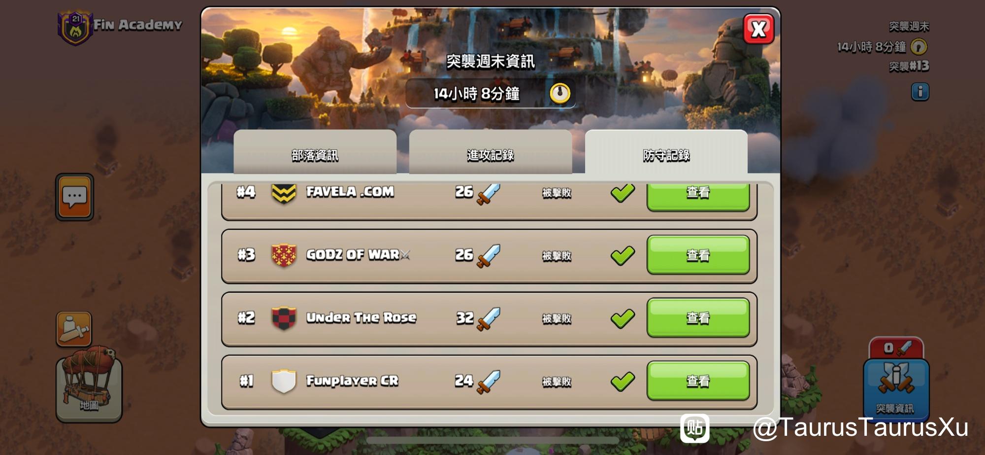Switch to the 進攻記錄 tab
Screen dimensions: 985x455
[491, 153]
